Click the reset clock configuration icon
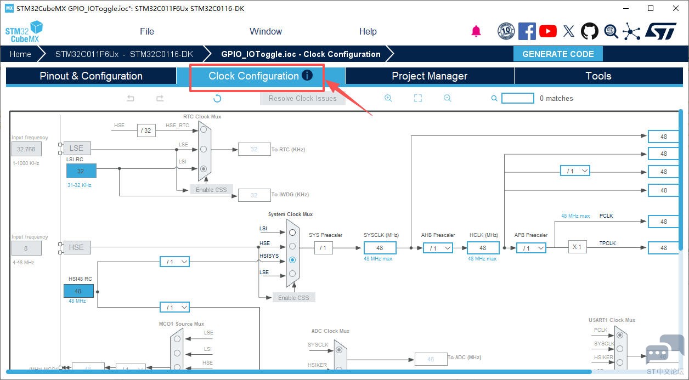 point(217,98)
